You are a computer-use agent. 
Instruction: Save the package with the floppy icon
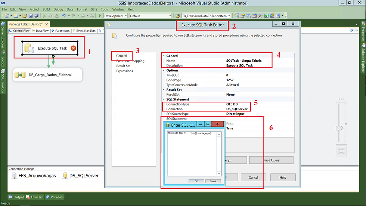tap(31, 16)
